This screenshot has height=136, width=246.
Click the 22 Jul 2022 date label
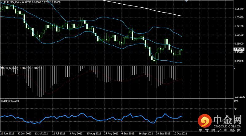click(58, 134)
